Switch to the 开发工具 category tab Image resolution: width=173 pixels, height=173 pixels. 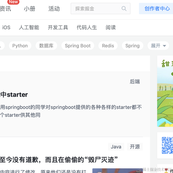point(58,27)
